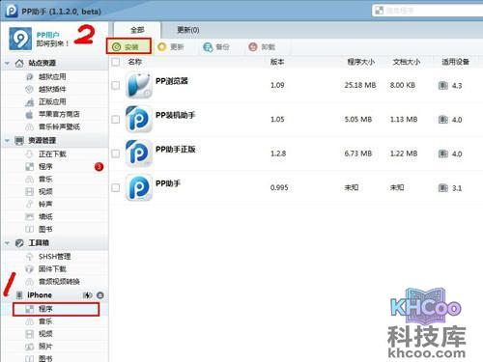
Task: Click the red badge 3 next to 程序
Action: tap(99, 167)
